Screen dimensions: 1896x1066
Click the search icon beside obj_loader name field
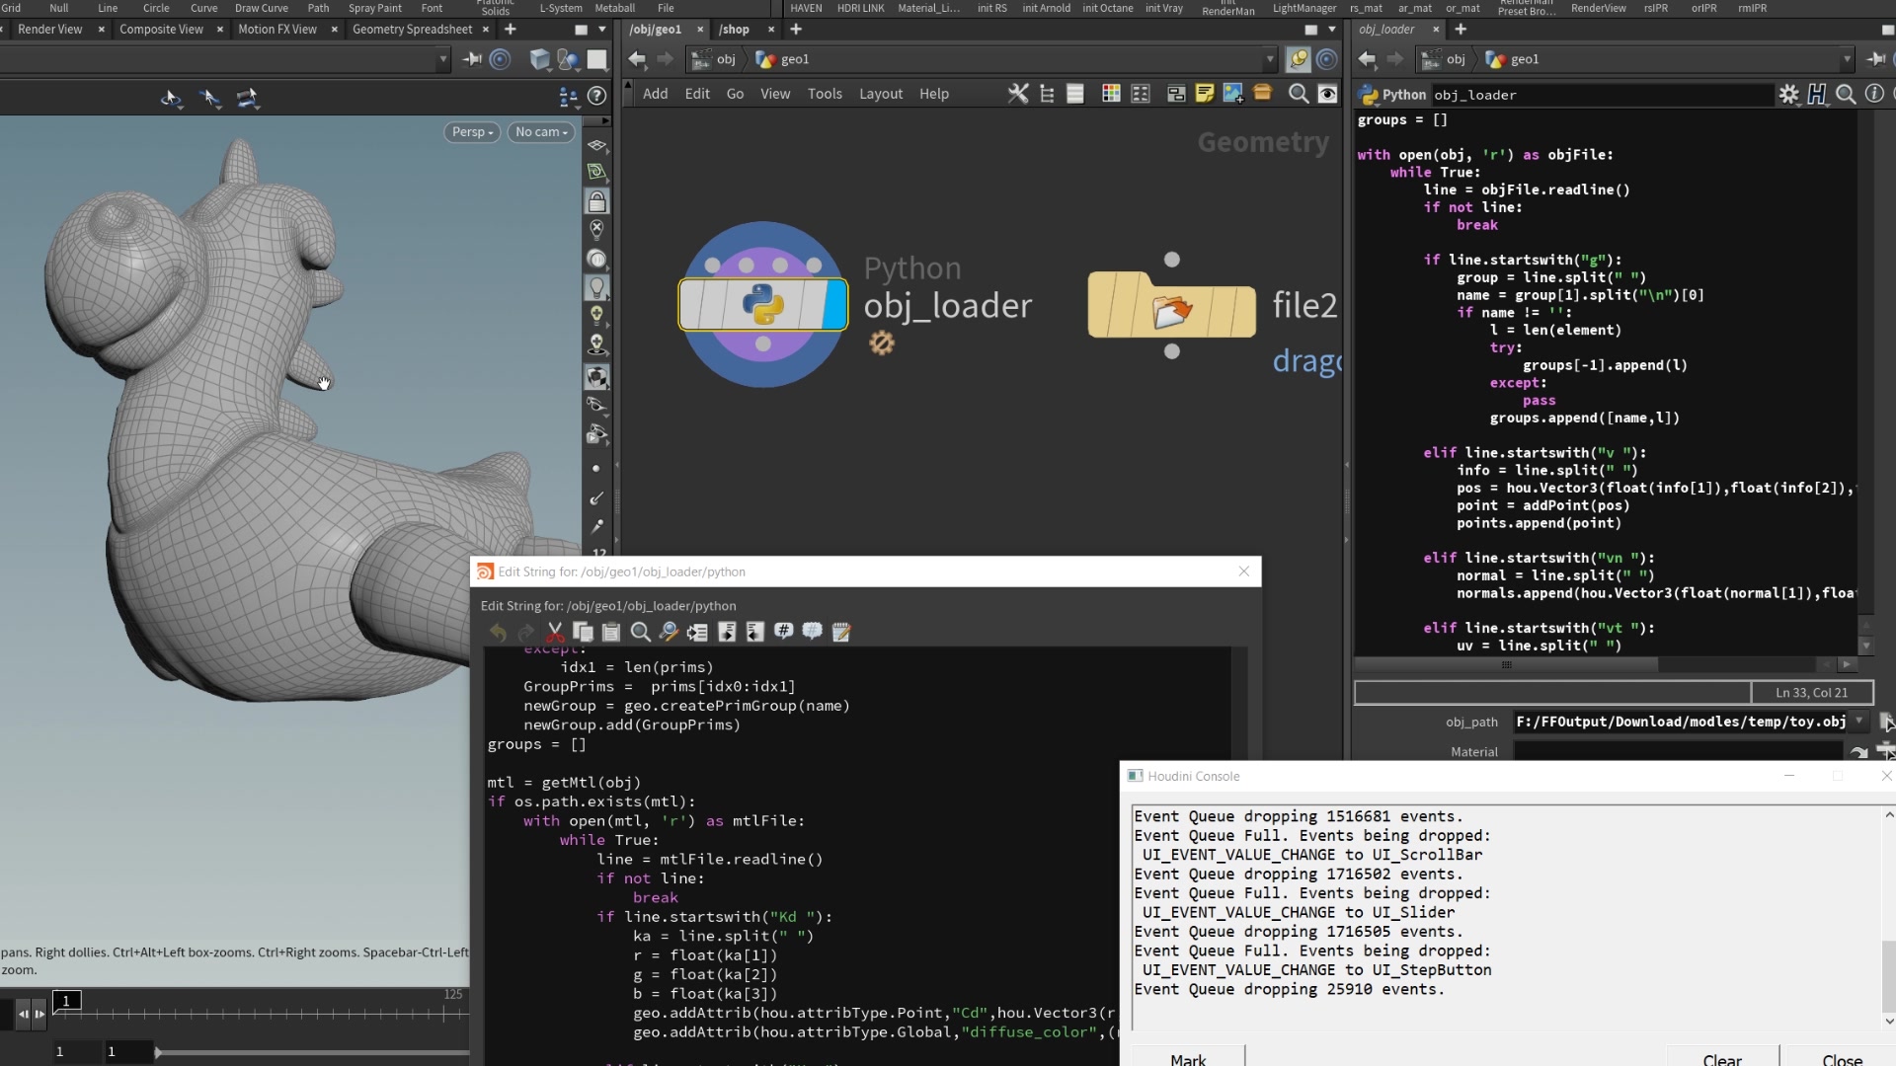(1846, 95)
